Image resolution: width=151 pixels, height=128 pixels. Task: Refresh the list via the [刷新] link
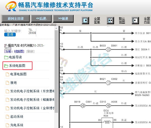[30, 51]
